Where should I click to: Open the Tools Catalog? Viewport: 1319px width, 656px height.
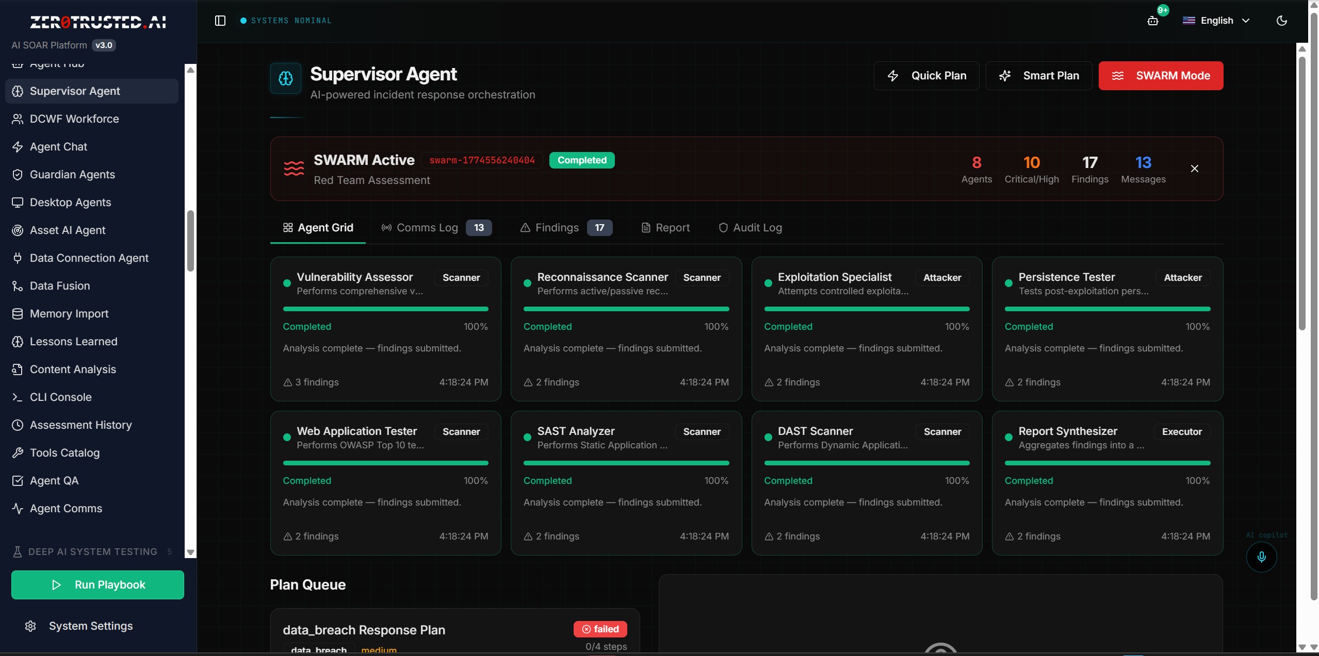pyautogui.click(x=64, y=452)
